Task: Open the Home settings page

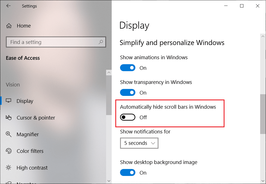Action: [x=24, y=25]
